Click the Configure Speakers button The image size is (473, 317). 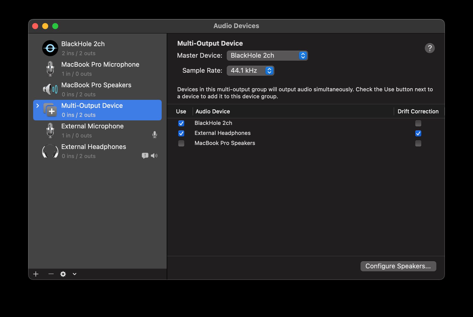(x=398, y=266)
